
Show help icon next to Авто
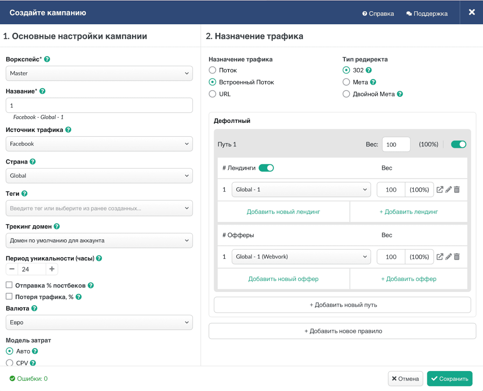coord(35,351)
